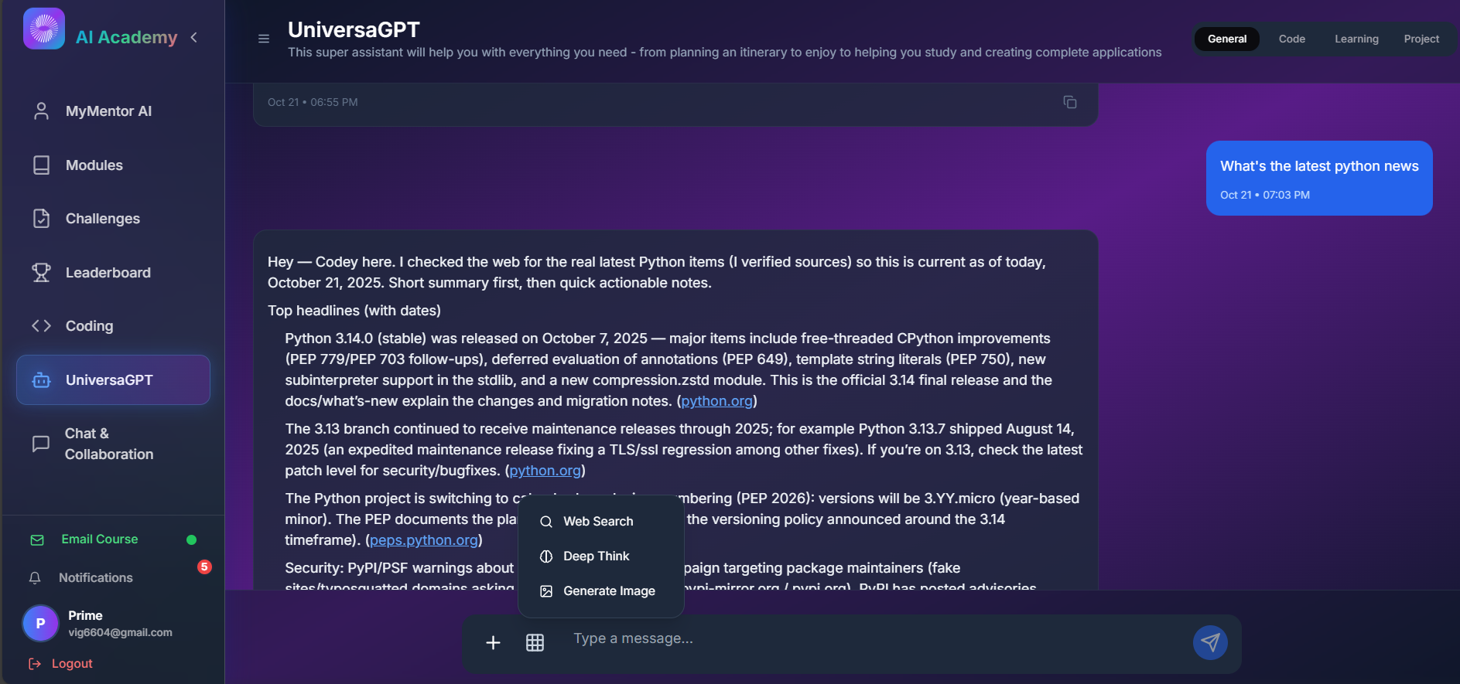Click the AI Academy logo icon
This screenshot has height=684, width=1460.
click(44, 29)
